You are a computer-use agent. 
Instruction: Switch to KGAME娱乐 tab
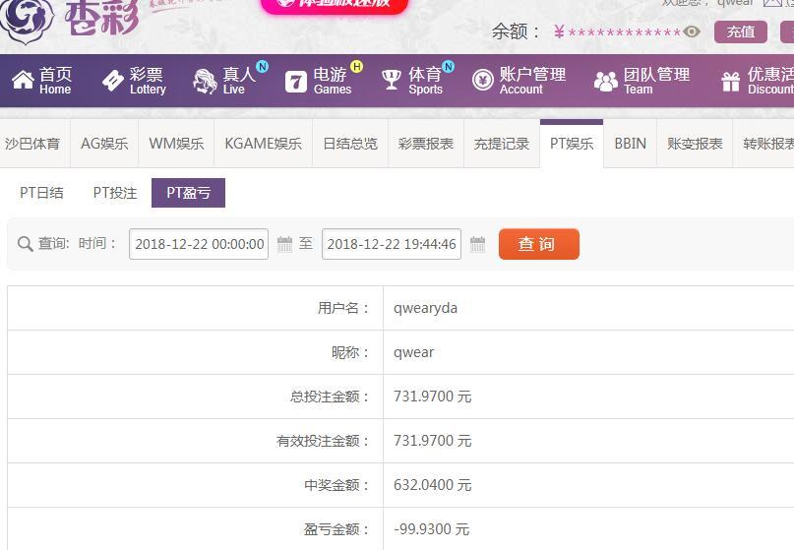coord(264,144)
